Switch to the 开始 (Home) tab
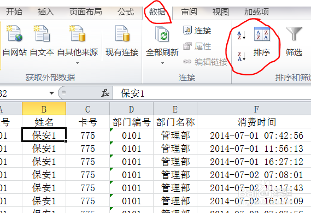The width and height of the screenshot is (311, 213). [14, 12]
